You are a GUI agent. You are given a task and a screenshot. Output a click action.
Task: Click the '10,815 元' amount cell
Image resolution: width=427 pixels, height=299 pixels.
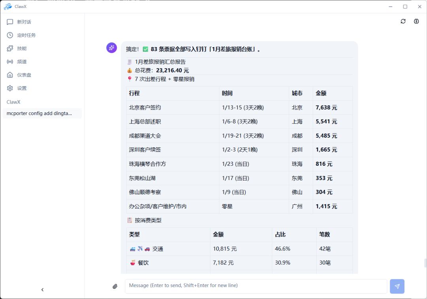[x=241, y=249]
